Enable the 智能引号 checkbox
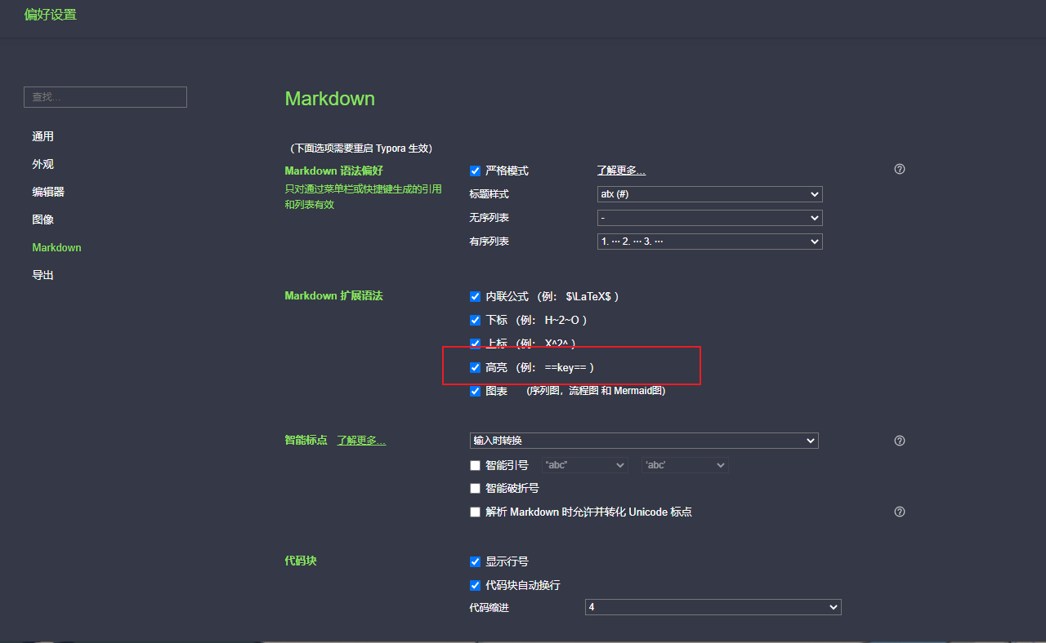1046x643 pixels. point(475,465)
